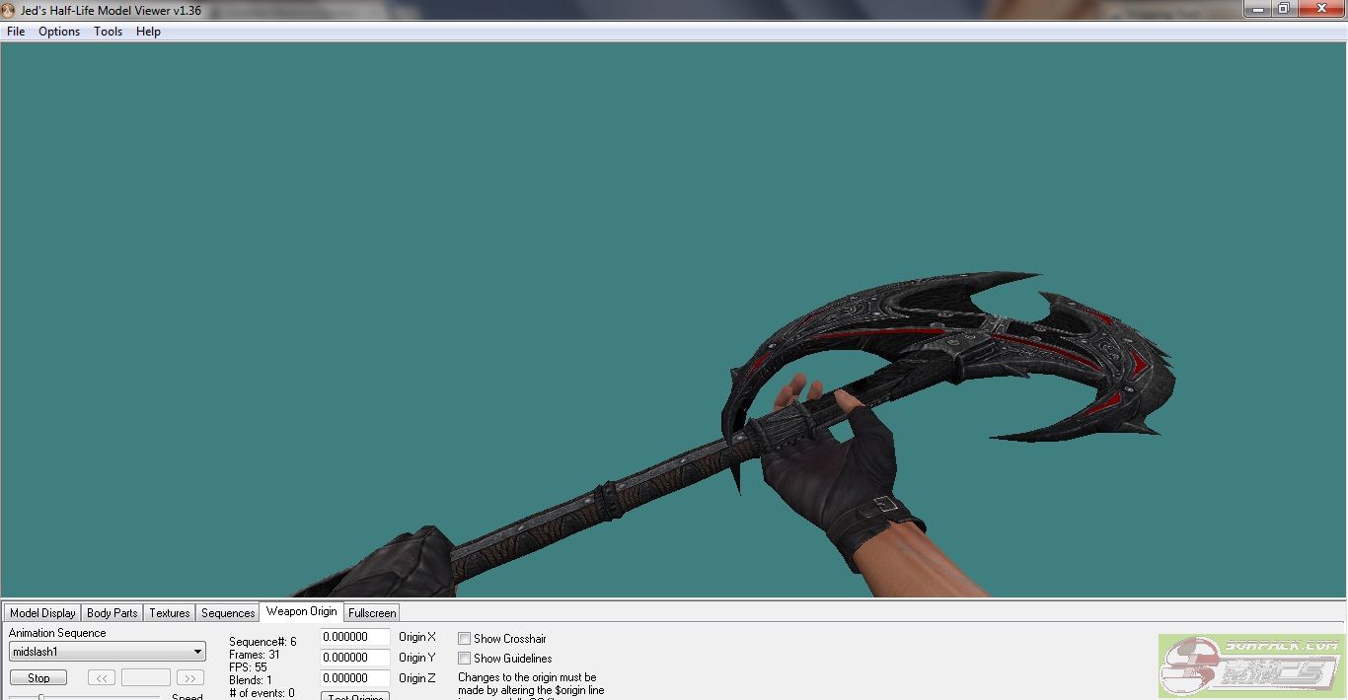Click the Origin X value field
This screenshot has height=700, width=1348.
pos(355,638)
